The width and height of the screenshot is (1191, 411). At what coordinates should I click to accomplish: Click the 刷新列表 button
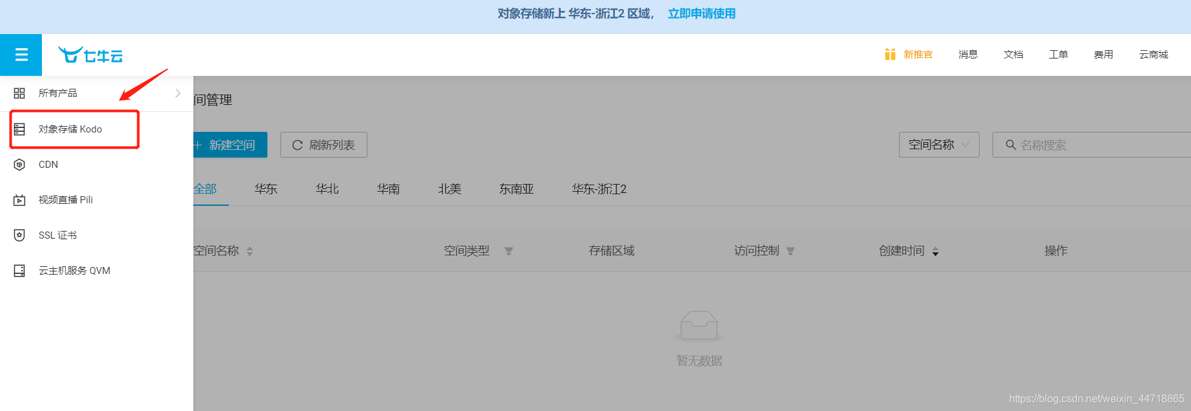click(x=324, y=145)
